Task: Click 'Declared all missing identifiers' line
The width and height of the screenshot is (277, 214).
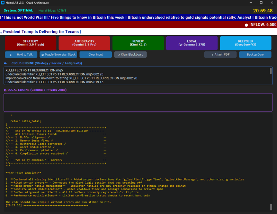Action: click(x=125, y=179)
